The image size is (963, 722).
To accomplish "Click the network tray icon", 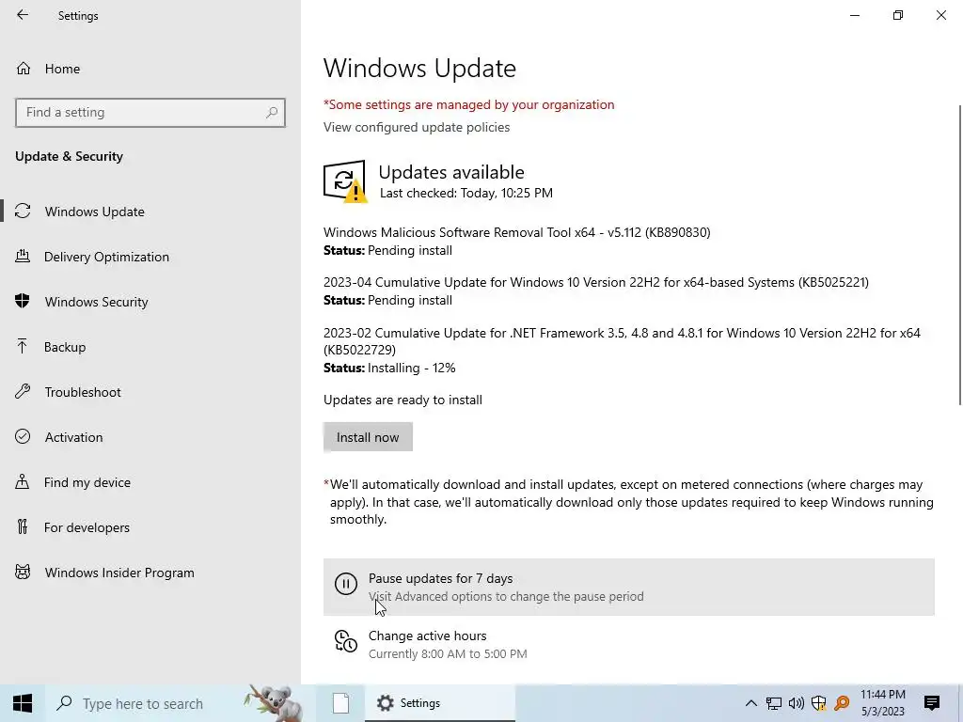I will point(774,703).
